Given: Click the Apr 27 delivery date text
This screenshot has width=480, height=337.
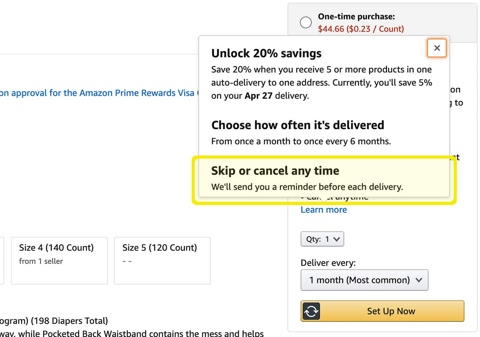Looking at the screenshot, I should (258, 96).
